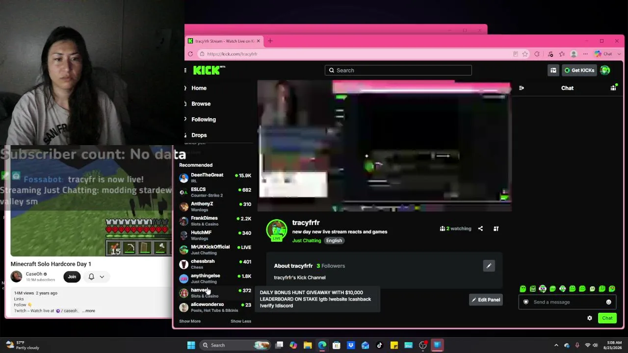
Task: Show the chat viewers list icon
Action: pyautogui.click(x=613, y=88)
